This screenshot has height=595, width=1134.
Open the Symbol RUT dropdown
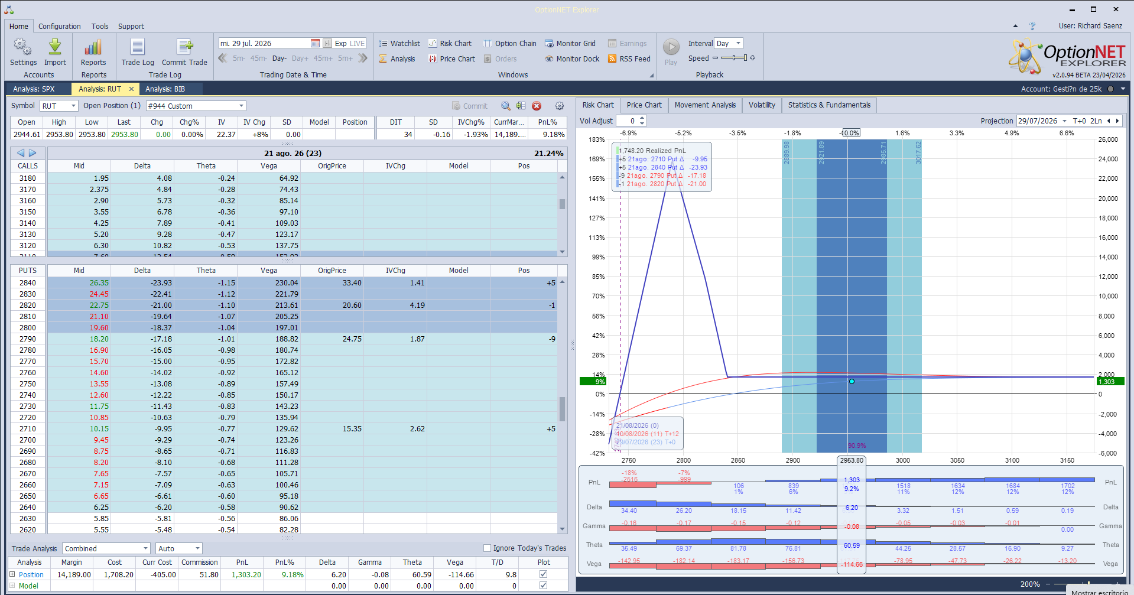(x=73, y=106)
